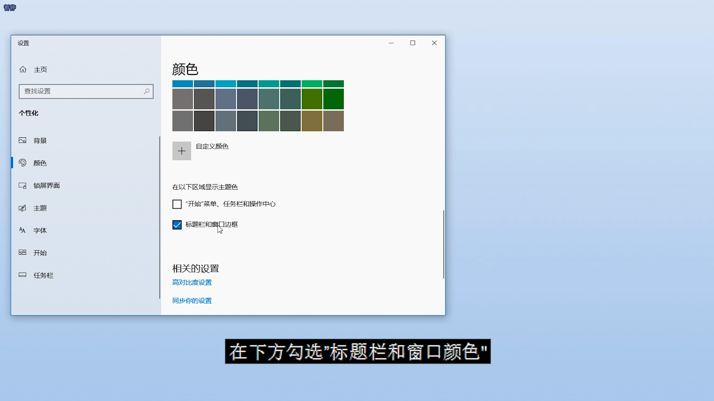Open 同步你的设置 link

tap(192, 301)
